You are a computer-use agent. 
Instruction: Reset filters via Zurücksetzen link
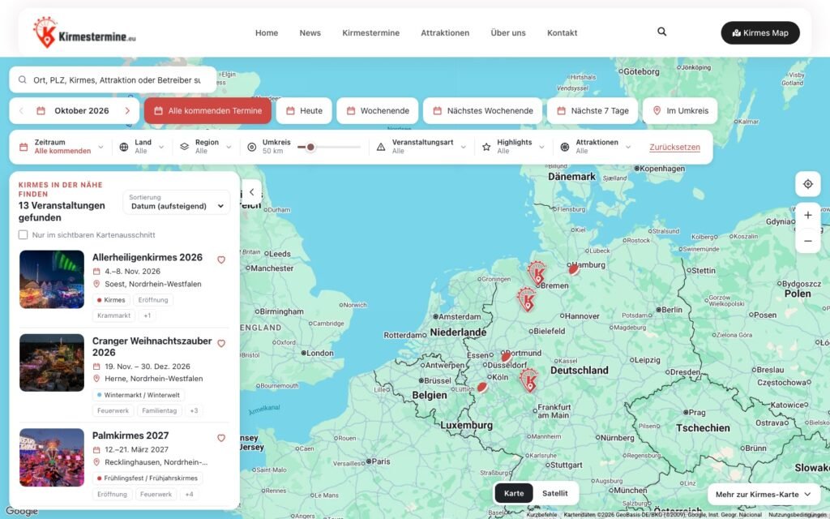point(674,148)
